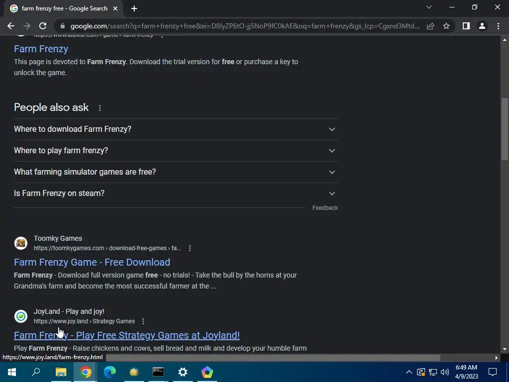Viewport: 509px width, 382px height.
Task: Open 'Play Free Strategy Games at Joyland!' link
Action: (x=127, y=335)
